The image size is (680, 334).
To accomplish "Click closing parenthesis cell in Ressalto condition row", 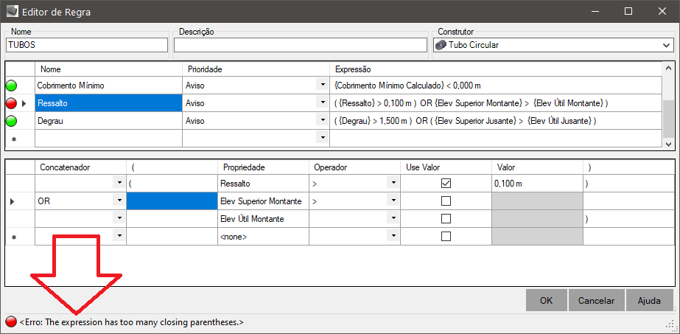I will 628,184.
